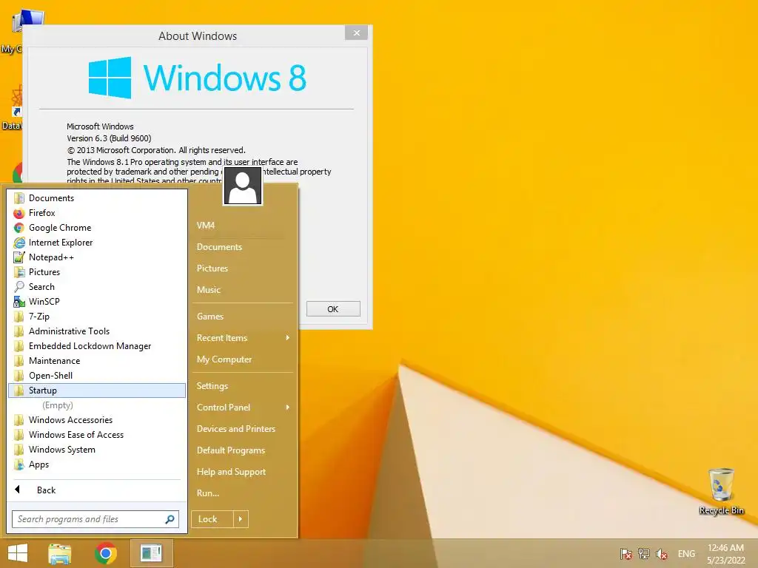This screenshot has height=568, width=758.
Task: Click the Windows Start button on taskbar
Action: point(18,553)
